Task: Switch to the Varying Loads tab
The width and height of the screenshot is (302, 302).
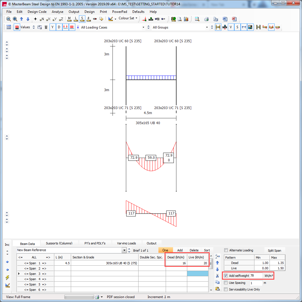Action: pos(127,243)
